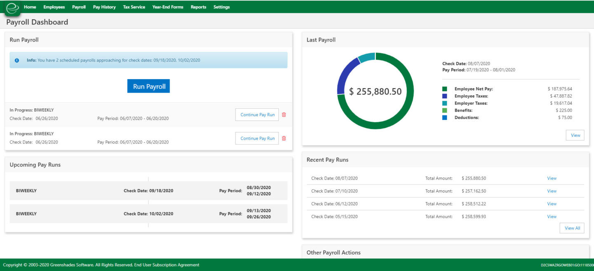The height and width of the screenshot is (271, 594).
Task: Continue the first in-progress pay run
Action: point(257,115)
